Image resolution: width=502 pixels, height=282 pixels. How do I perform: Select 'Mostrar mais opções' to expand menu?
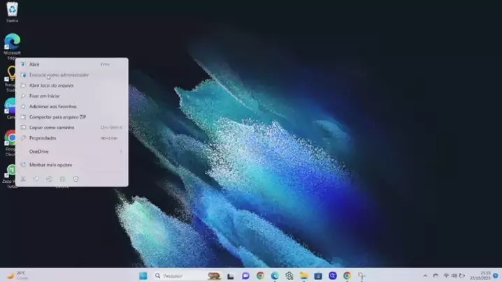pos(50,165)
